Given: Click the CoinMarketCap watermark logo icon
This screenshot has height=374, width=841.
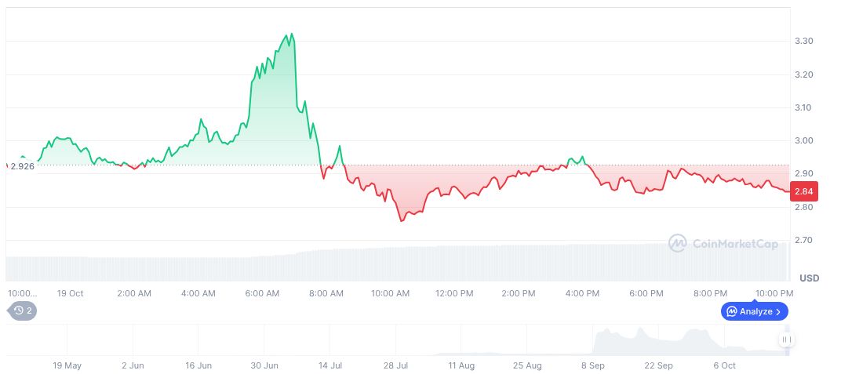Looking at the screenshot, I should 677,244.
